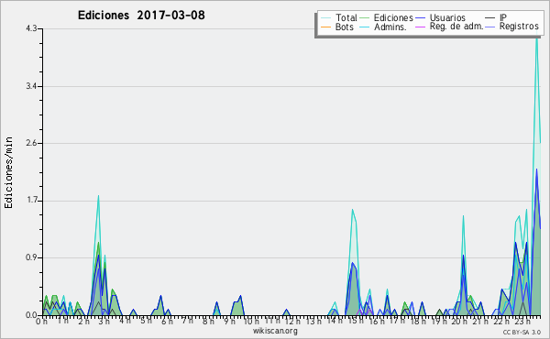Click the 4.3 y-axis value
This screenshot has width=550, height=339.
coord(31,28)
